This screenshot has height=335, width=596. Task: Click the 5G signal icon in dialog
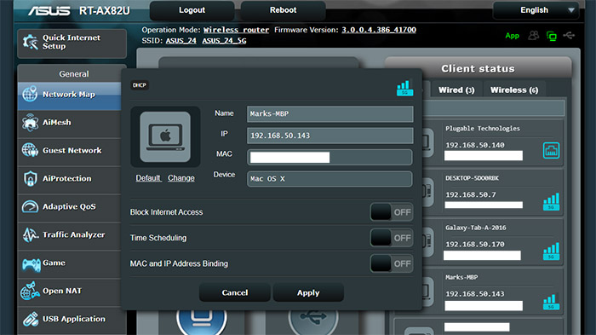(x=404, y=88)
